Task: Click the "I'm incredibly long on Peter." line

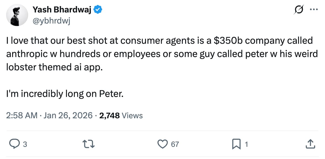Action: 65,94
